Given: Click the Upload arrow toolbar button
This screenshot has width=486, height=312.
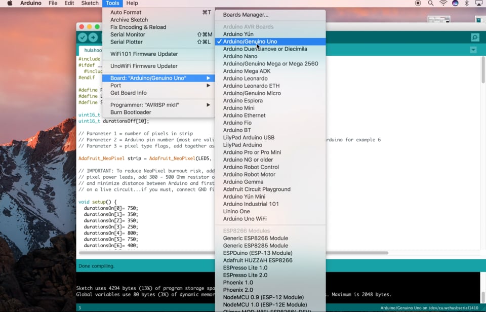Looking at the screenshot, I should 93,37.
